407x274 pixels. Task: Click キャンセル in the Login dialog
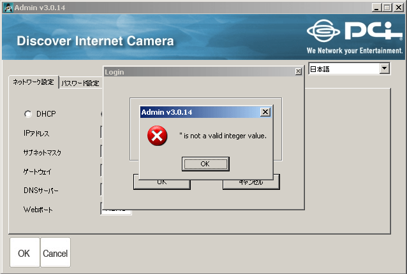pyautogui.click(x=251, y=182)
